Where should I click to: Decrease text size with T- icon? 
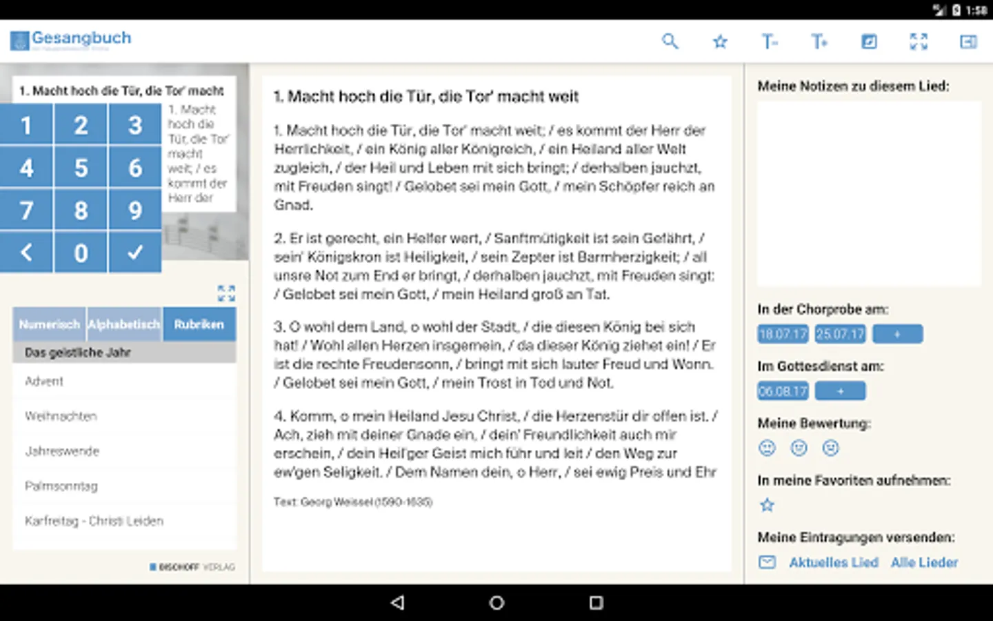pos(770,41)
